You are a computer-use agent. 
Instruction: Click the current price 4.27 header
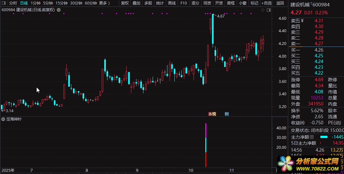(x=296, y=12)
